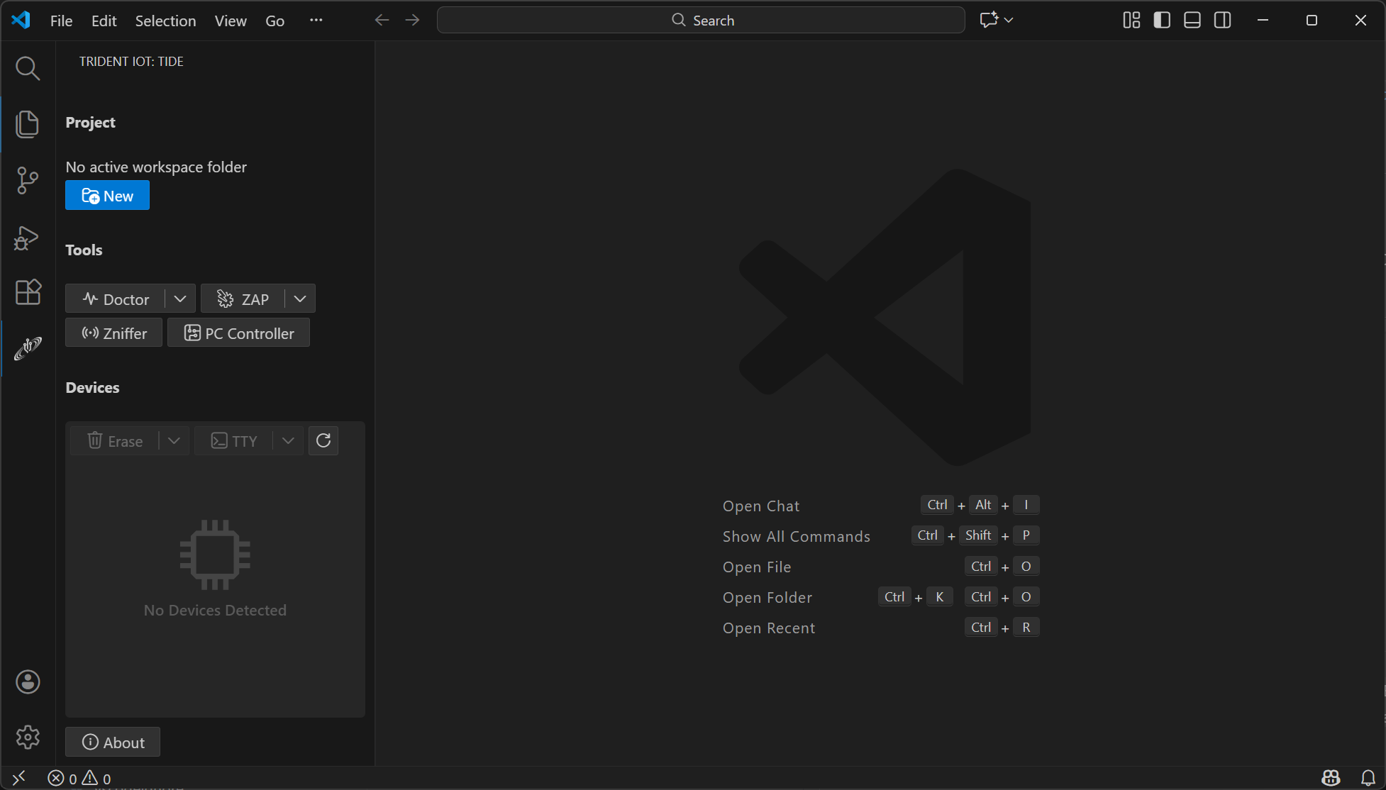The height and width of the screenshot is (790, 1386).
Task: Go back with navigation arrow
Action: [x=382, y=20]
